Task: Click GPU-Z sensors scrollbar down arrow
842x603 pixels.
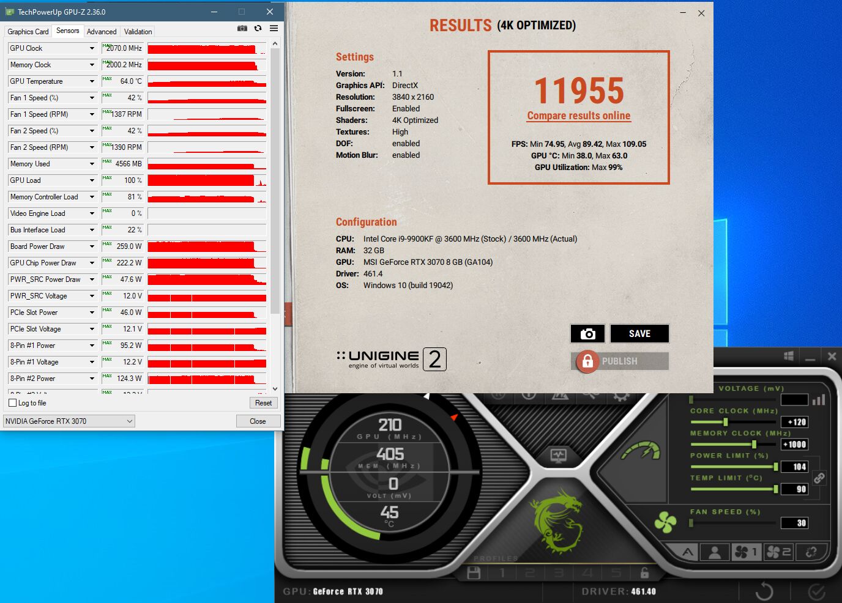Action: 275,389
